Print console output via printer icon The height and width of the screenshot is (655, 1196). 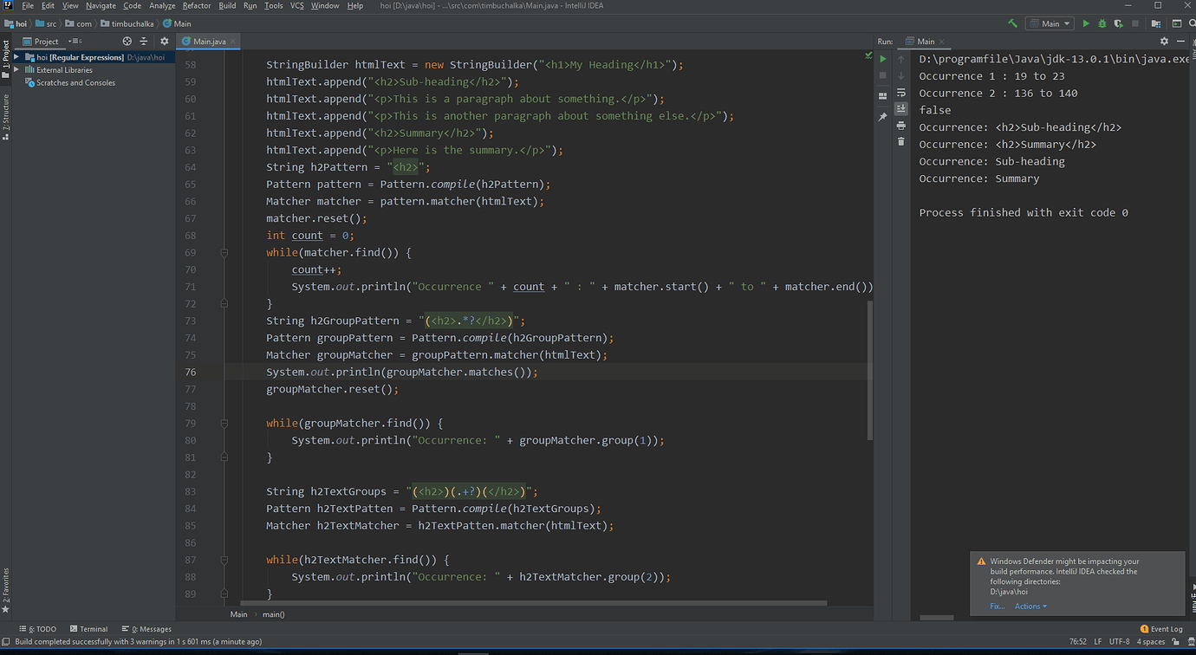(901, 125)
